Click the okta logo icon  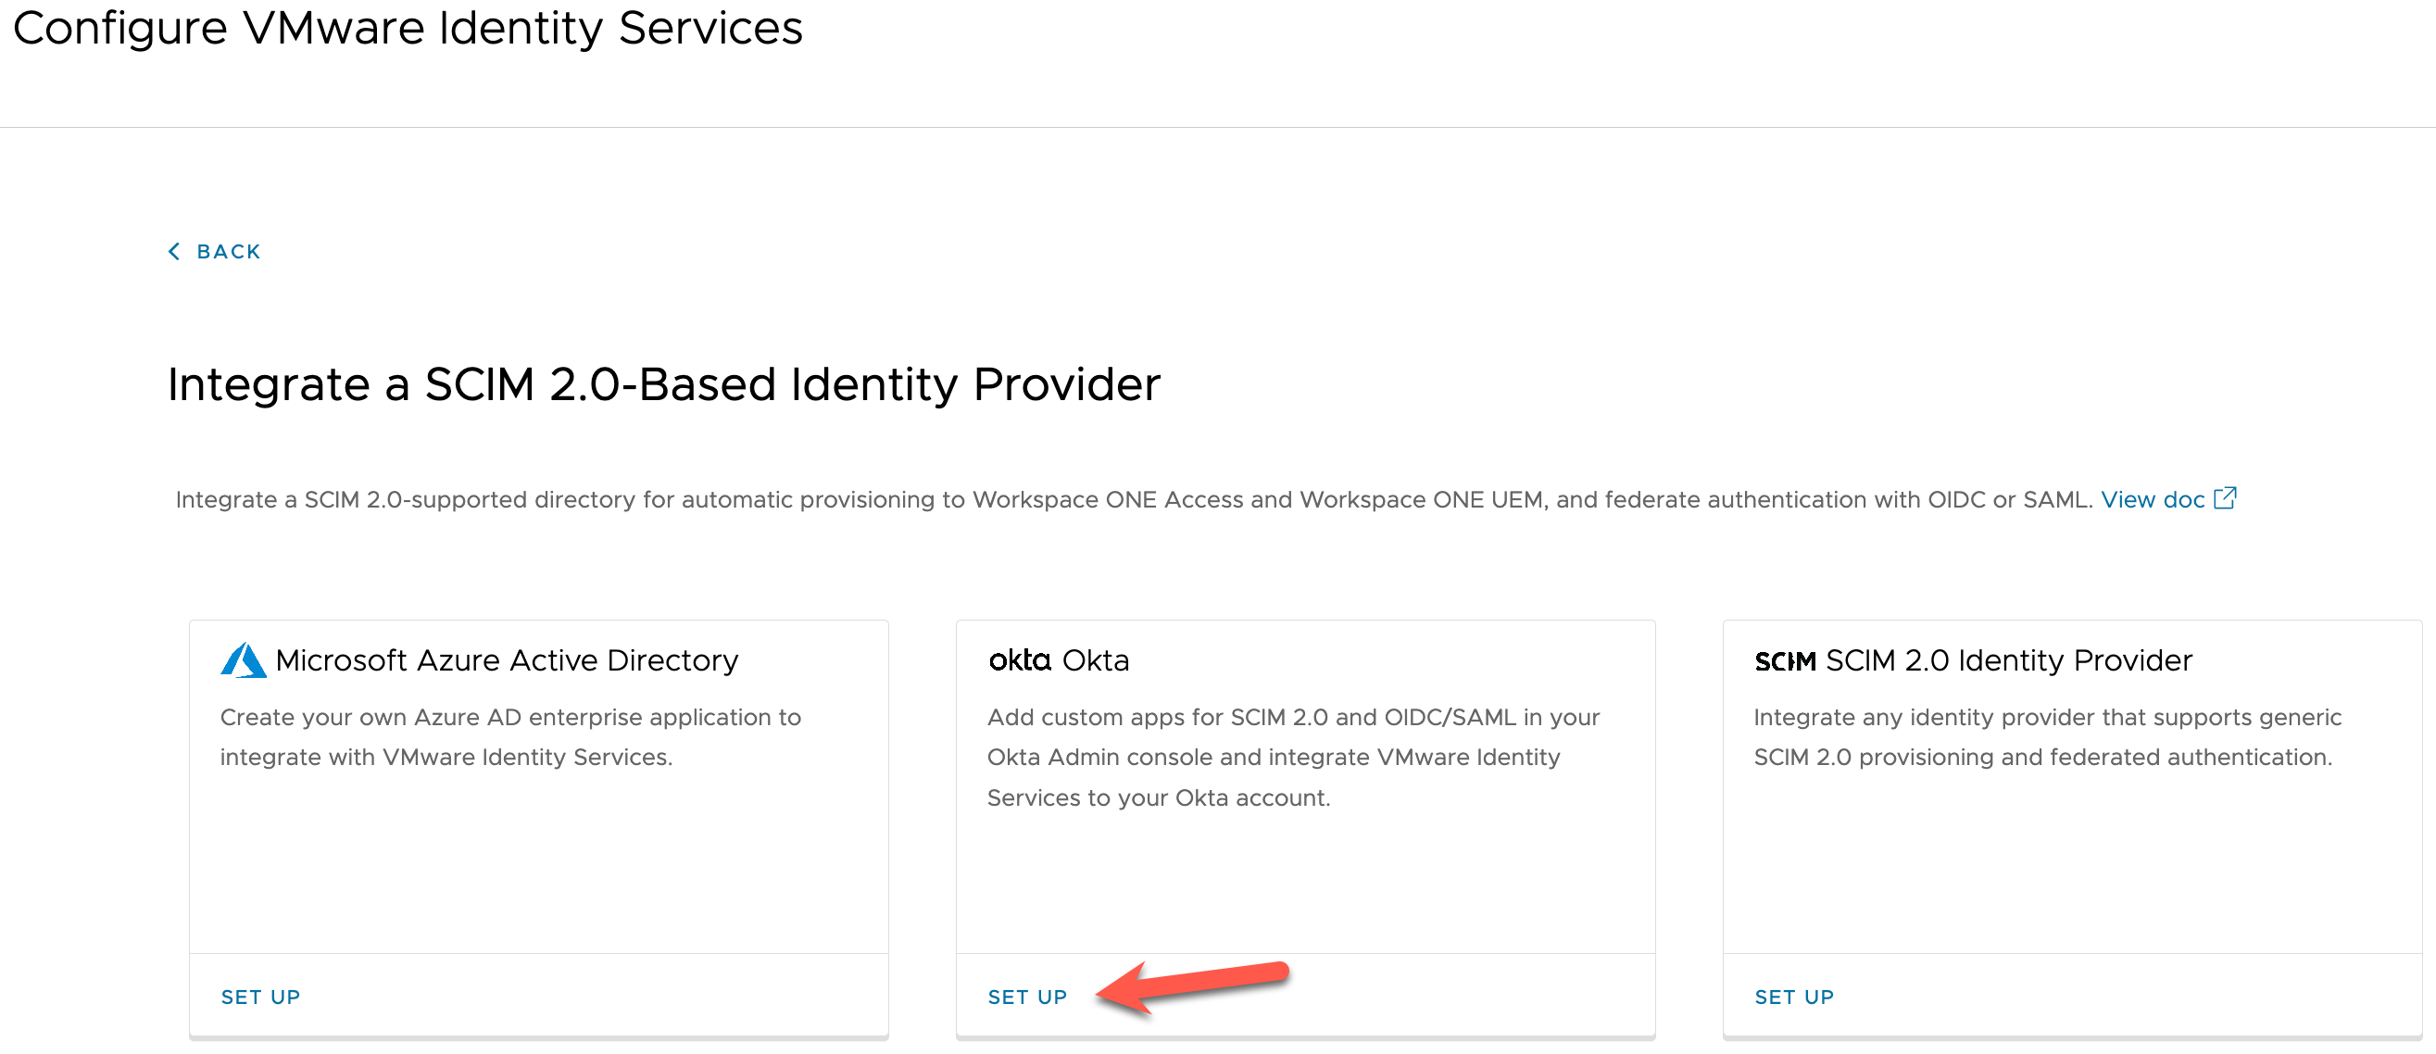[x=1020, y=660]
